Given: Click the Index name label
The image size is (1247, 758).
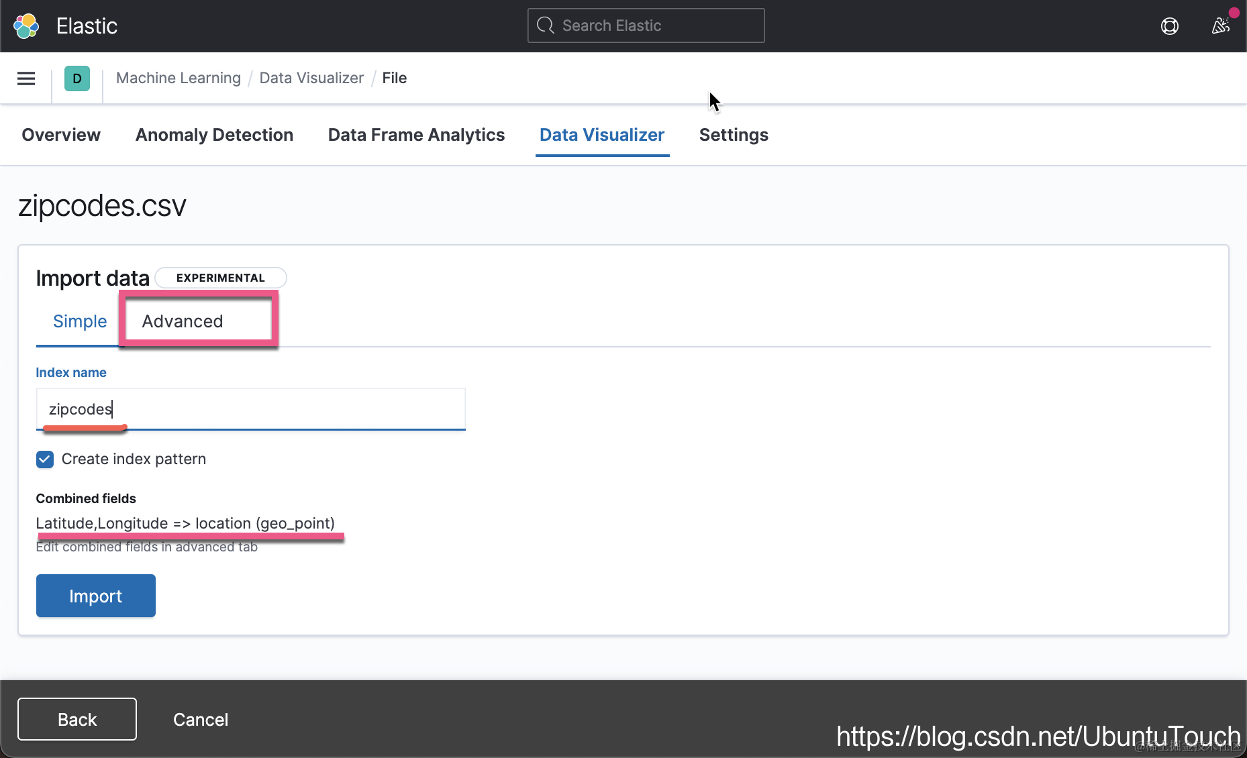Looking at the screenshot, I should click(71, 372).
